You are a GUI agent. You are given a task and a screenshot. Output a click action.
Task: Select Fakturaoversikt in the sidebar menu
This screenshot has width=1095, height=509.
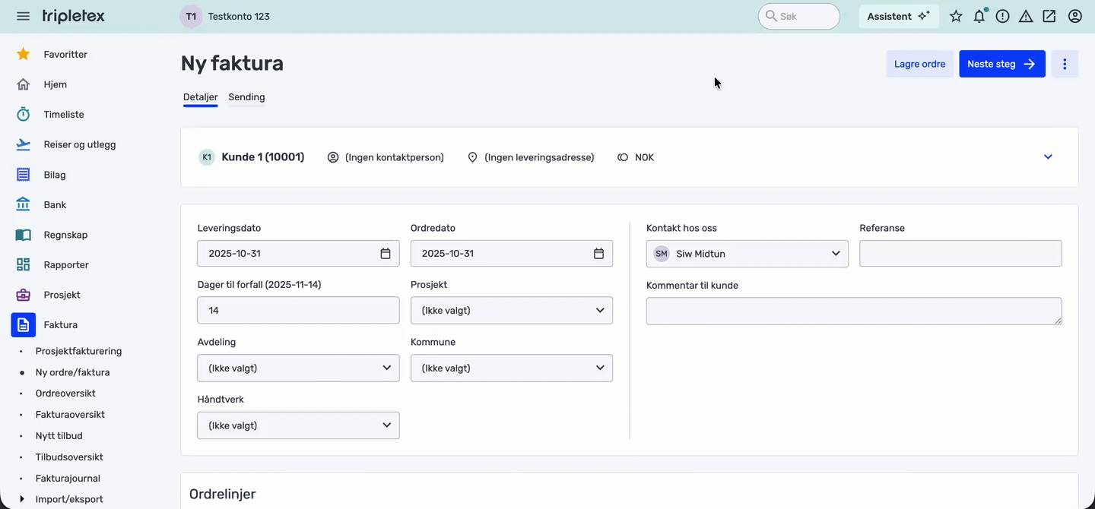click(70, 415)
